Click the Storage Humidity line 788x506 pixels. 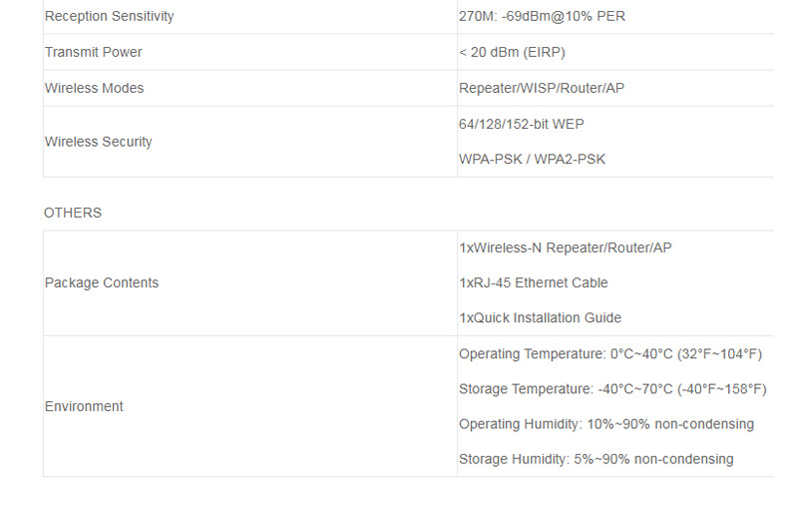[x=595, y=459]
